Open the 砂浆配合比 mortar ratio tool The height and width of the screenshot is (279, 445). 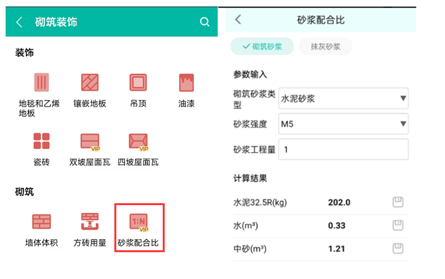pos(138,222)
